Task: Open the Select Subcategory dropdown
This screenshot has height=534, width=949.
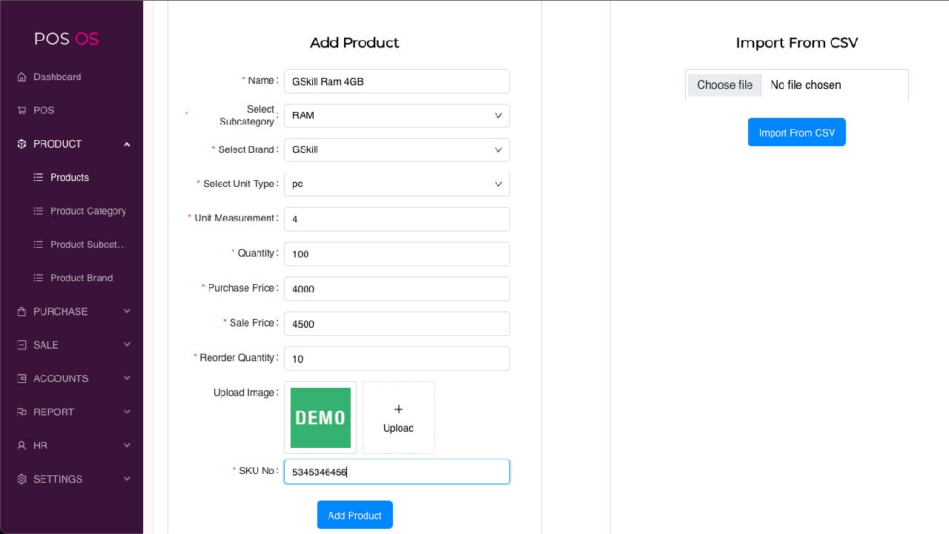Action: [x=397, y=116]
